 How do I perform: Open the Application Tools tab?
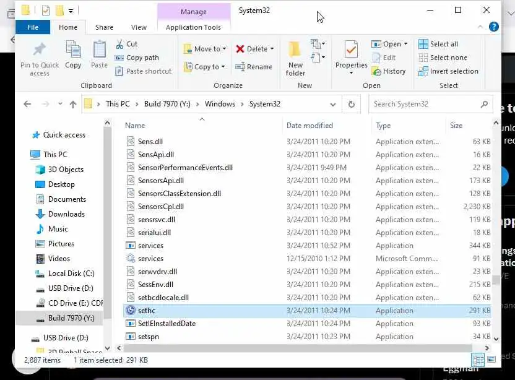194,27
